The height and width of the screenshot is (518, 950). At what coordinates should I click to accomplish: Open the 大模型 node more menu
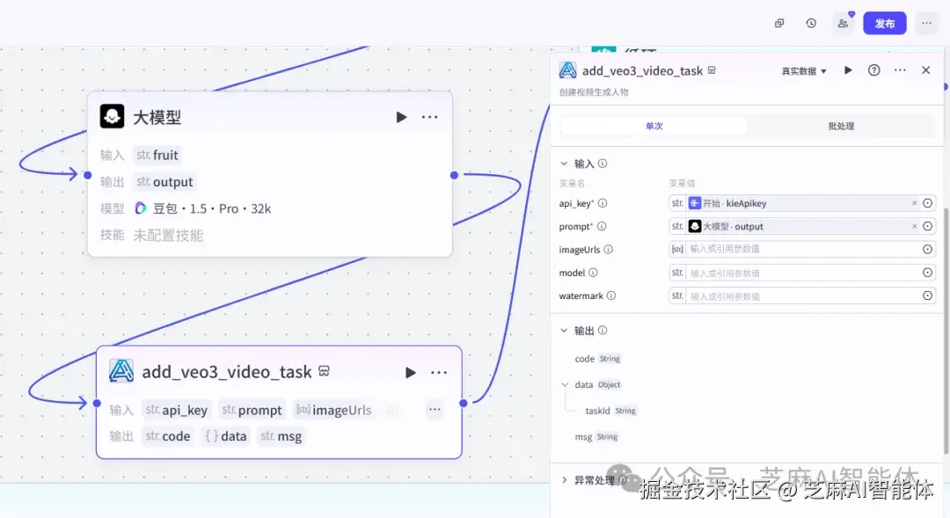coord(429,117)
